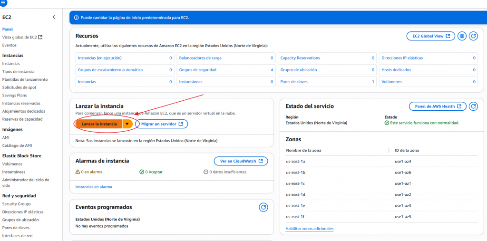This screenshot has width=487, height=241.
Task: Open Balanceadores de carga resource
Action: 226,58
